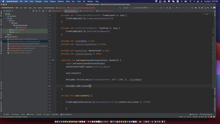Open the TODO tool window
Image resolution: width=220 pixels, height=124 pixels.
6,114
